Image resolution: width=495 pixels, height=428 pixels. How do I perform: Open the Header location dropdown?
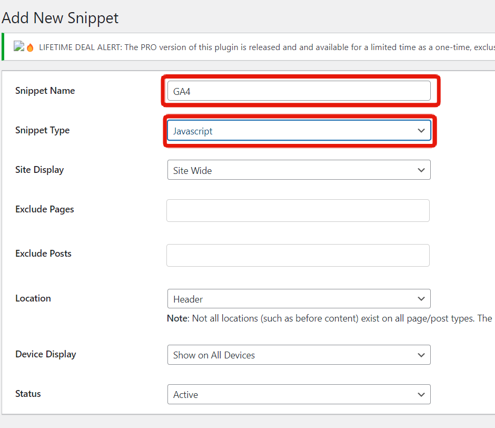pos(299,299)
